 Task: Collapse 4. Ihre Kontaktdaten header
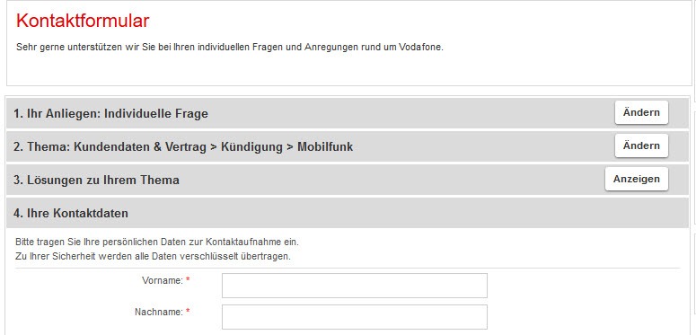(348, 213)
